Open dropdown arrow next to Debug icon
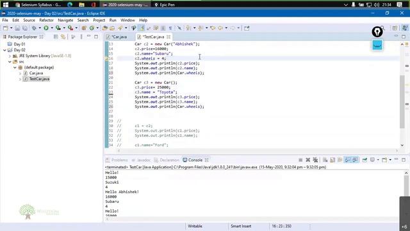 (x=40, y=28)
